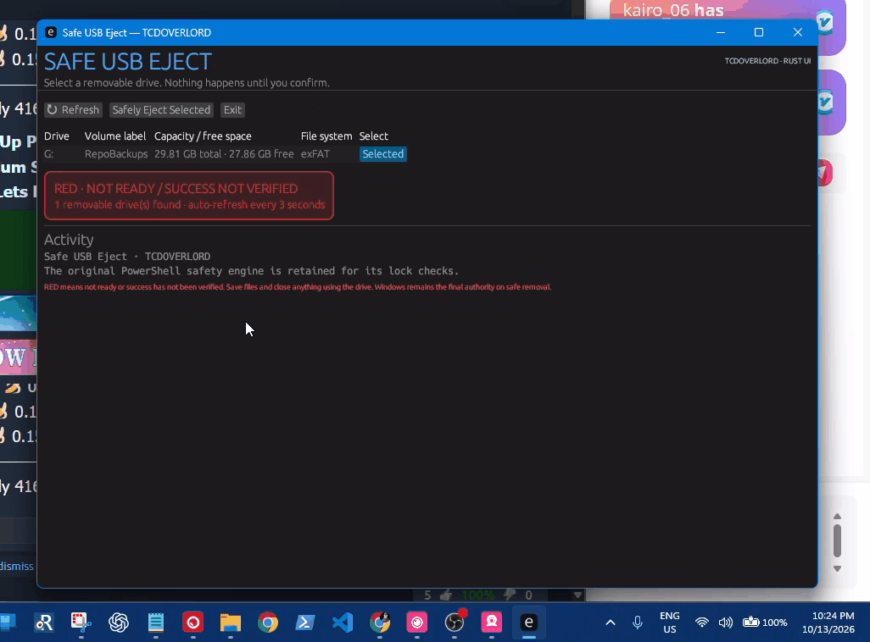Click the drive letter G: in the table
Image resolution: width=870 pixels, height=642 pixels.
(x=49, y=153)
